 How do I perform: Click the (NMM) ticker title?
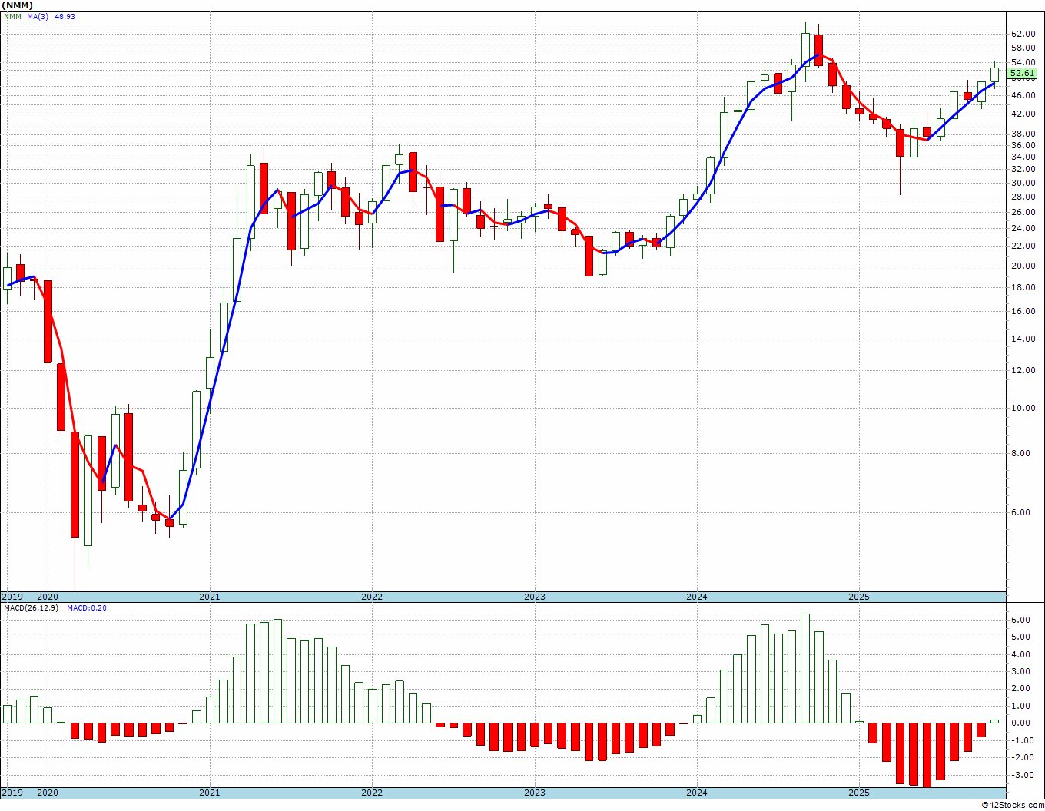coord(18,5)
